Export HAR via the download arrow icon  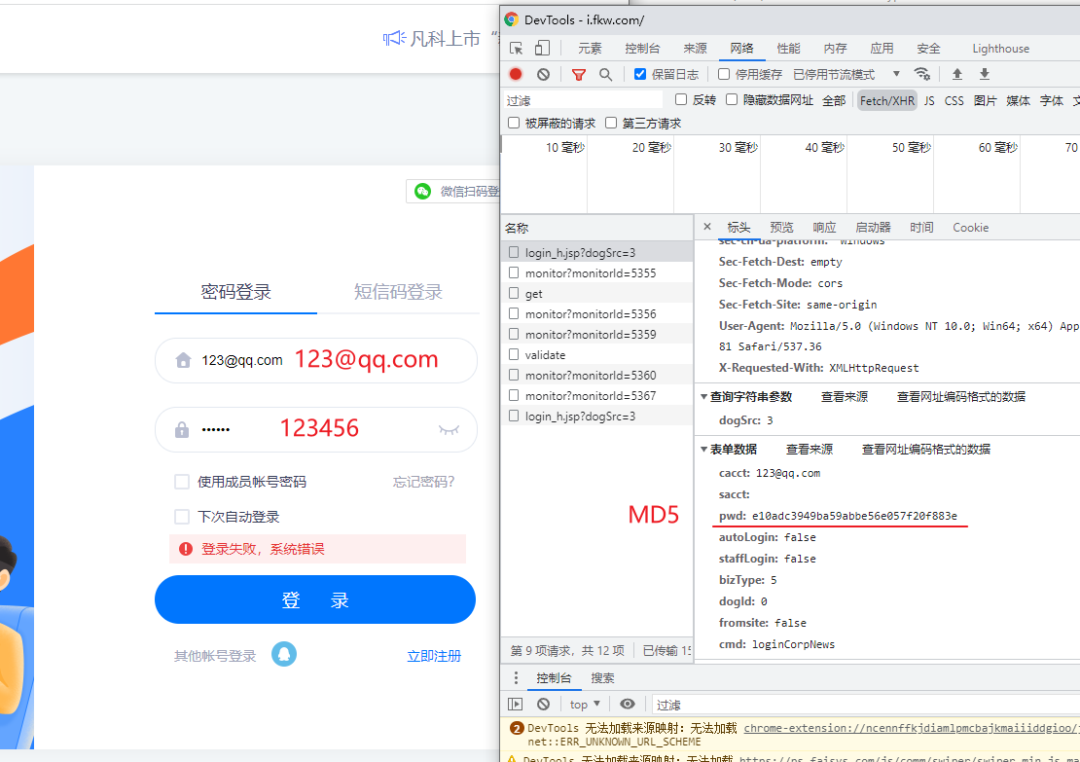tap(985, 73)
